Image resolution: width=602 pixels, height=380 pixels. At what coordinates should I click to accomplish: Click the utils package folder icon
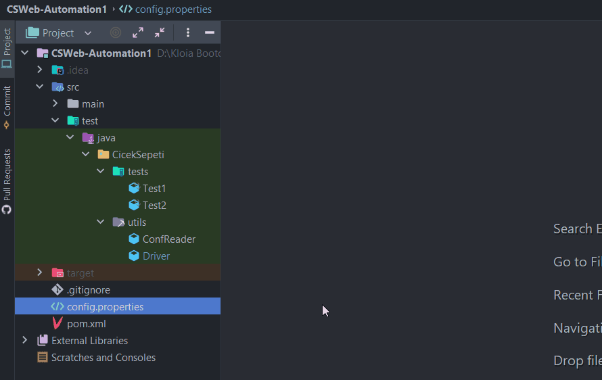coord(118,222)
